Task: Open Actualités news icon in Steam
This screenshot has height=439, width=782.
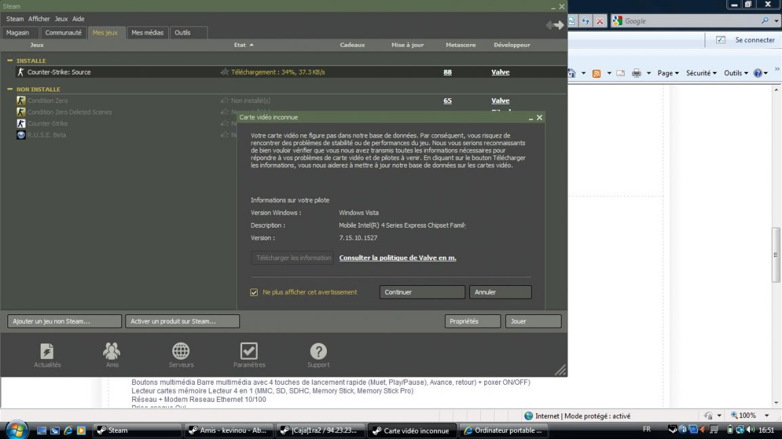Action: coord(47,351)
